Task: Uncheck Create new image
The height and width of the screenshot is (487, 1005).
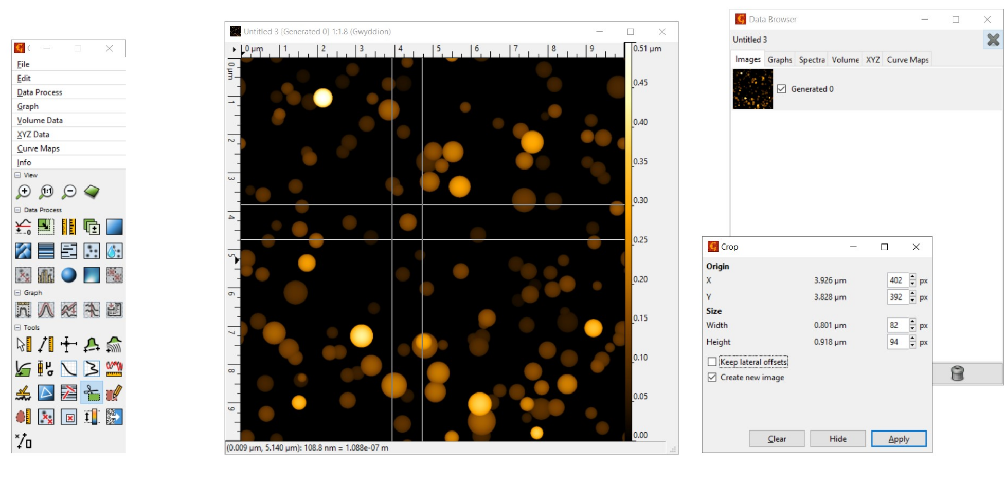Action: coord(712,378)
